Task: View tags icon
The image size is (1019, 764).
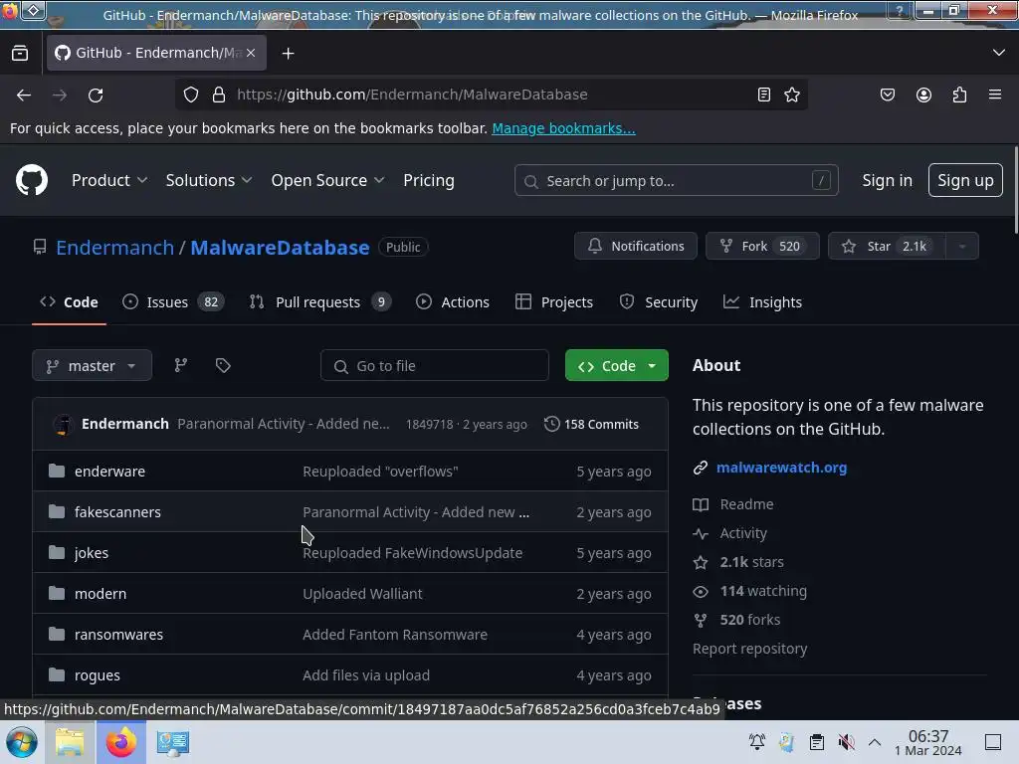Action: click(x=223, y=366)
